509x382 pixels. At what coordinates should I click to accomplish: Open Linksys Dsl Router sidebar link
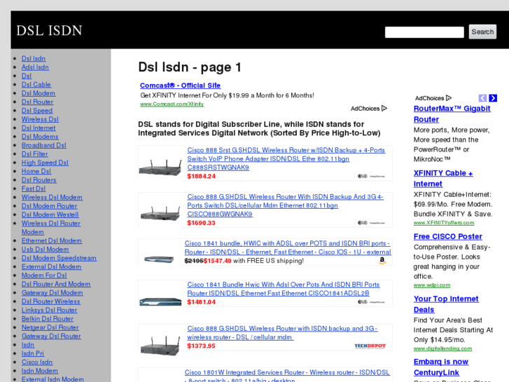click(x=49, y=310)
